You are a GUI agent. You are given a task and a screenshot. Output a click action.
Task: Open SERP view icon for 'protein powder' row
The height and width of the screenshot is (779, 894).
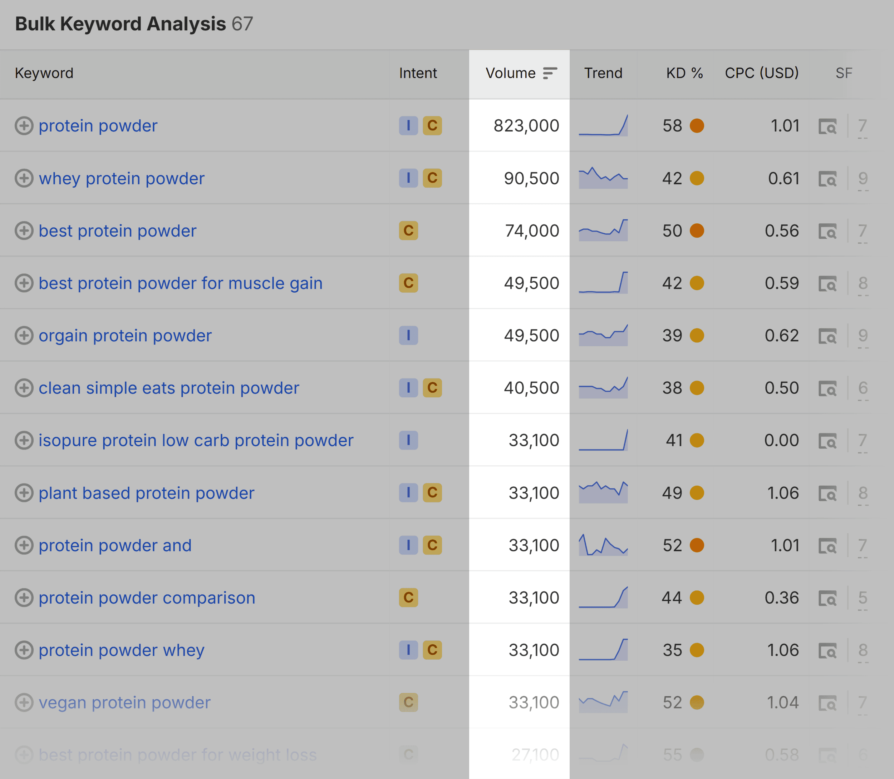tap(827, 126)
